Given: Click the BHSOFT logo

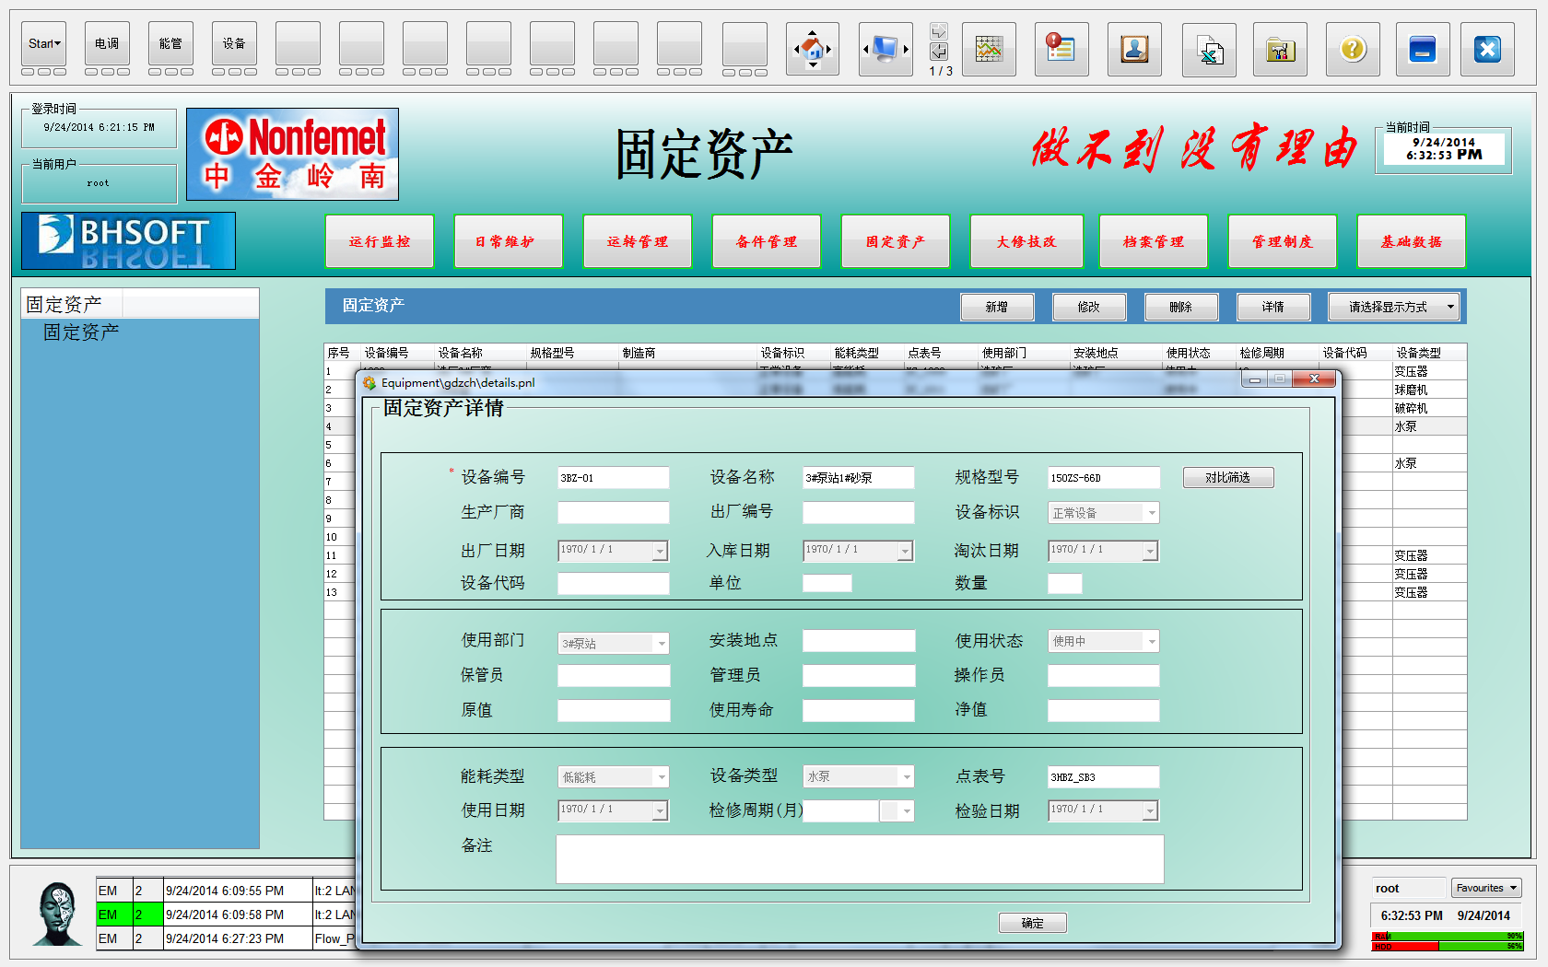Looking at the screenshot, I should (x=128, y=241).
